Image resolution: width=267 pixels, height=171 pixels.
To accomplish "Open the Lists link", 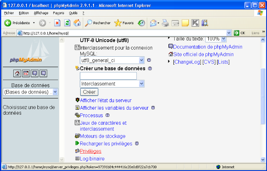I will pyautogui.click(x=223, y=62).
